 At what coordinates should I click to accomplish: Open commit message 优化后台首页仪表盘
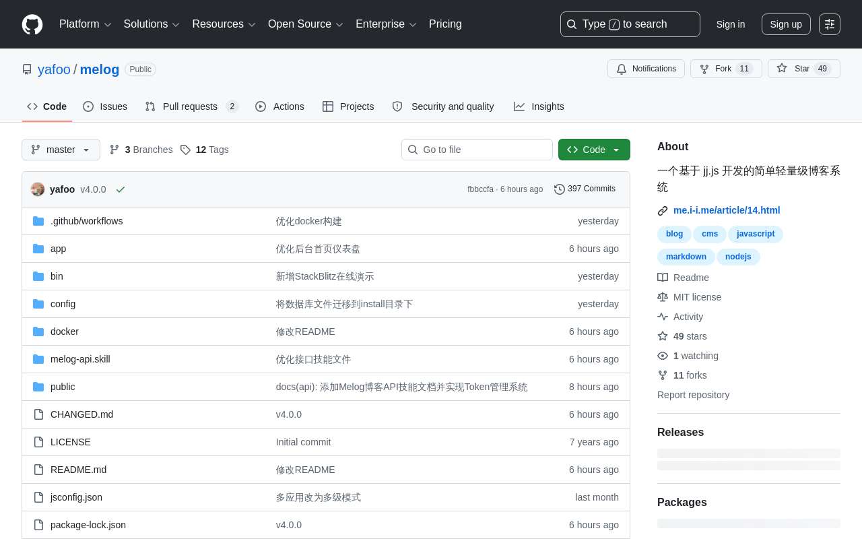pyautogui.click(x=318, y=249)
